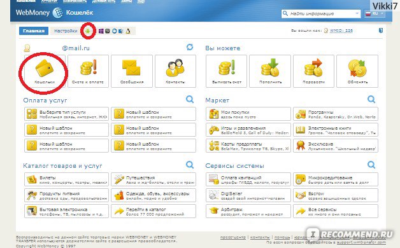Open Игры и развлечения category

[x=248, y=130]
